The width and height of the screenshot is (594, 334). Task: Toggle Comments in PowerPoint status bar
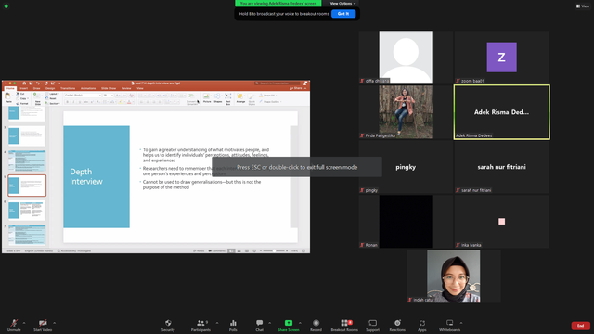coord(216,250)
